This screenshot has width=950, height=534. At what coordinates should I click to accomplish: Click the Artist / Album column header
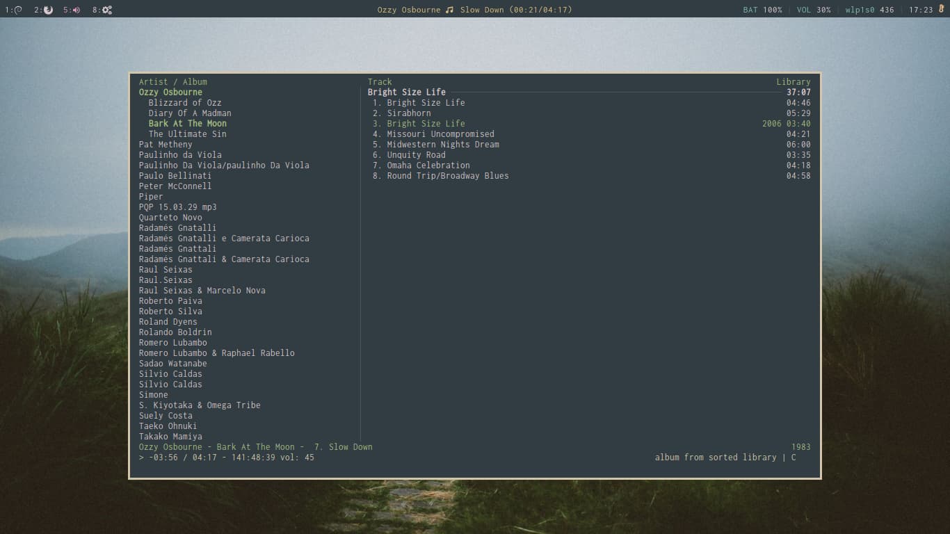(172, 81)
